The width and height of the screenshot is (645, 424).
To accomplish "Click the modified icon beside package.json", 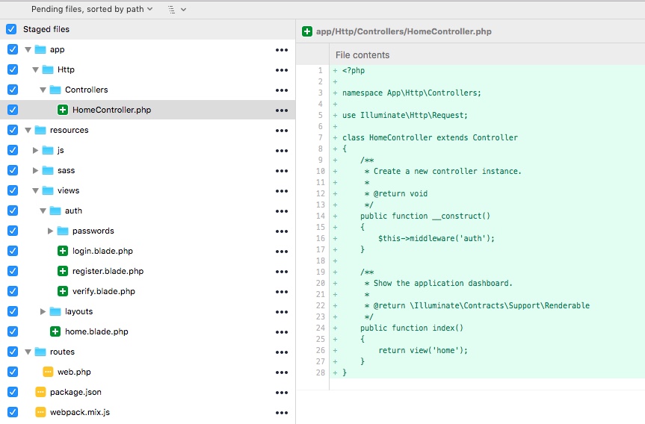I will (x=40, y=392).
